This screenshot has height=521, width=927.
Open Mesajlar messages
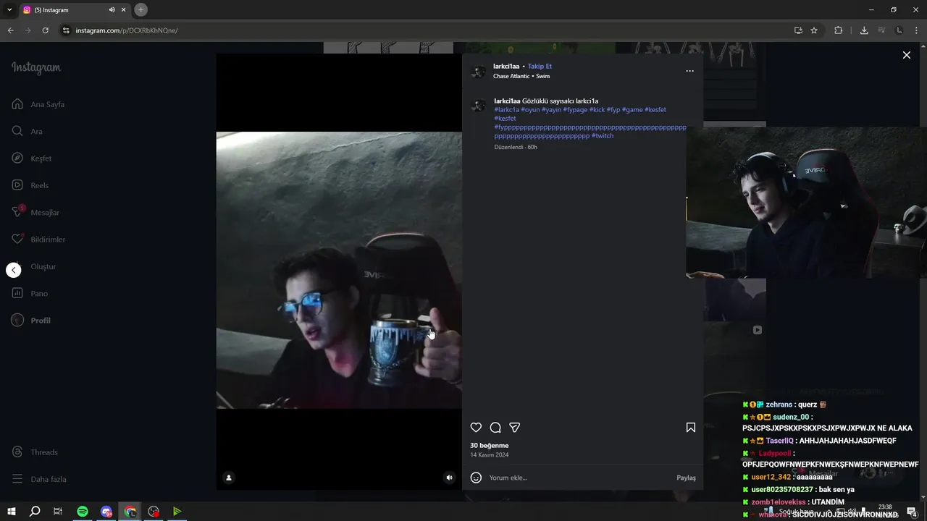coord(35,213)
